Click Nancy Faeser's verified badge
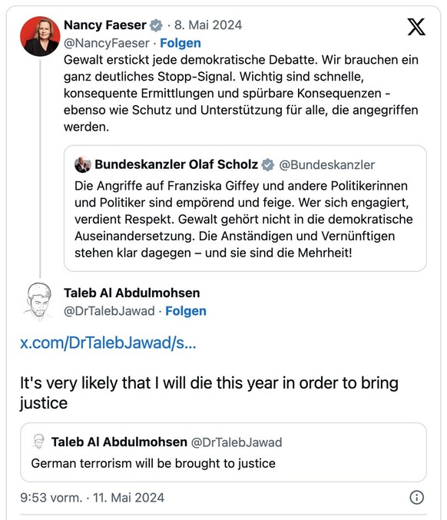 click(156, 25)
